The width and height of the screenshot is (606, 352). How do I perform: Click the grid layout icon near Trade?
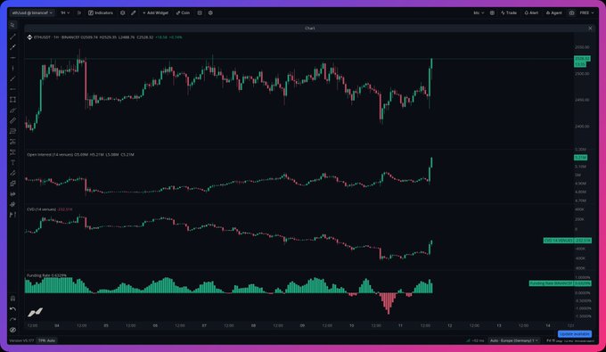[492, 12]
